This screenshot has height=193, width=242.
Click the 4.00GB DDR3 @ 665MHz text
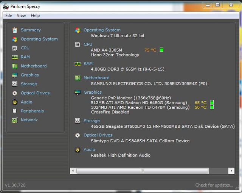coord(116,69)
